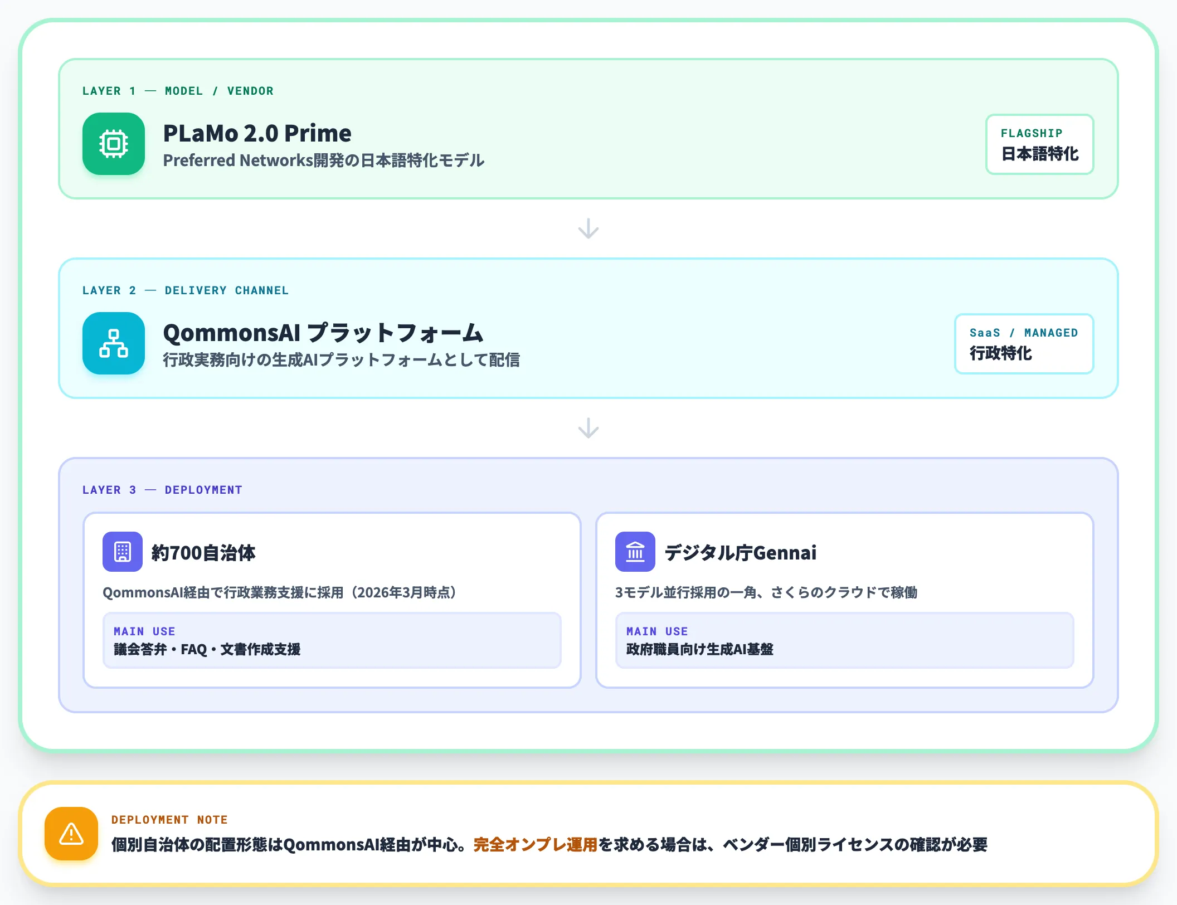Click the 議会答弁・FAQ・文書作成支援 main use box
Viewport: 1177px width, 905px height.
point(332,640)
